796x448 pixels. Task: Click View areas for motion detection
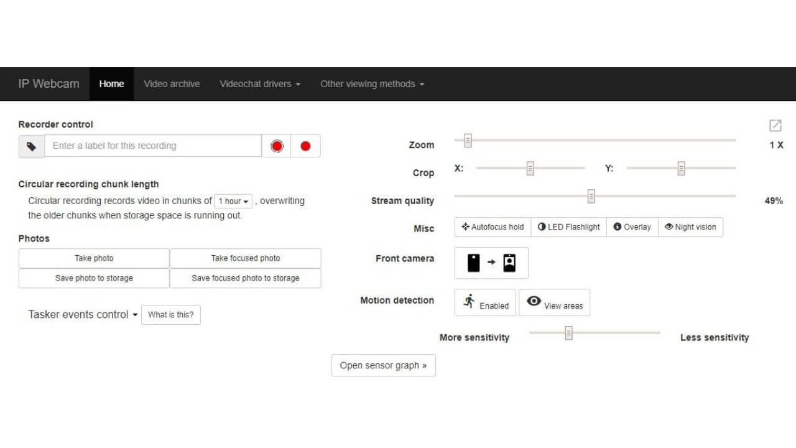(x=555, y=302)
